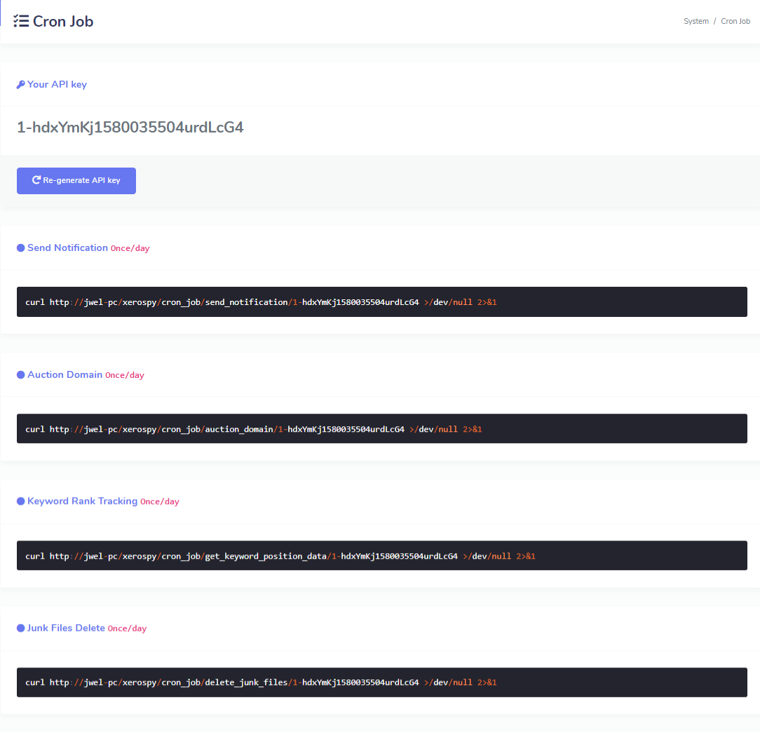Click the key icon beside Your API key
The image size is (760, 732).
click(x=20, y=85)
